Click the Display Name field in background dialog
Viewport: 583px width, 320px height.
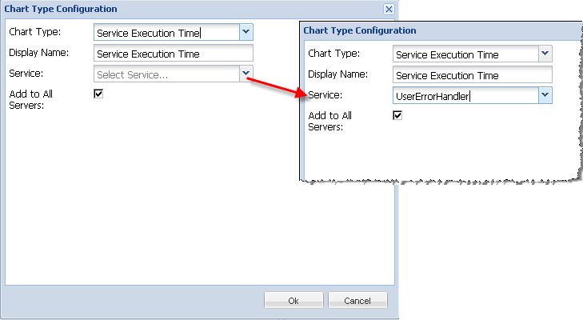coord(173,54)
